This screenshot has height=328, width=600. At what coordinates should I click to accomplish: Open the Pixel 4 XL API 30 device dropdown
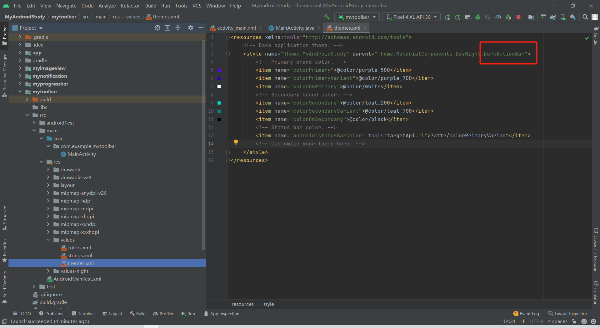(411, 17)
